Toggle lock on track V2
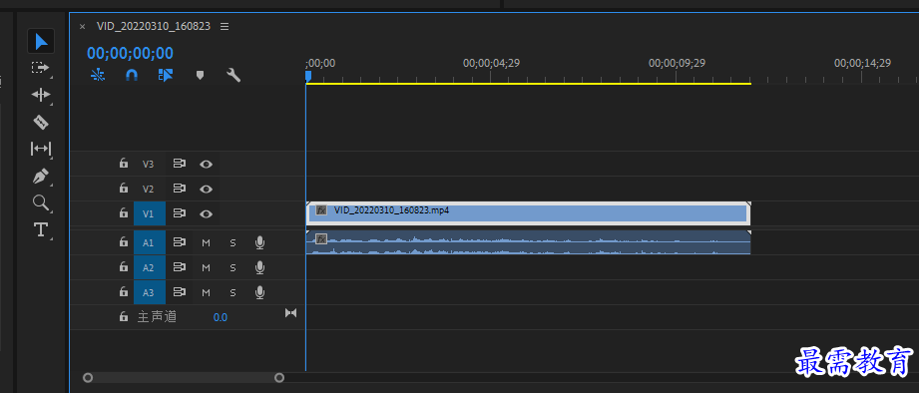The height and width of the screenshot is (393, 919). coord(123,189)
